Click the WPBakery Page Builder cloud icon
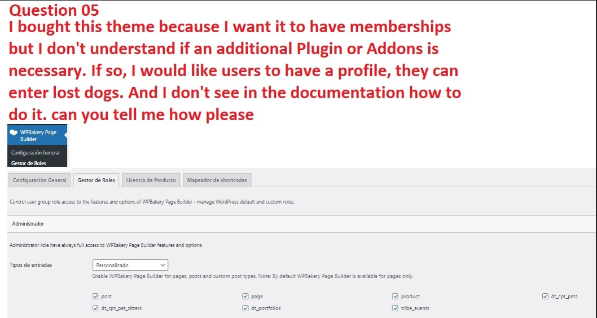The height and width of the screenshot is (318, 597). (x=14, y=132)
